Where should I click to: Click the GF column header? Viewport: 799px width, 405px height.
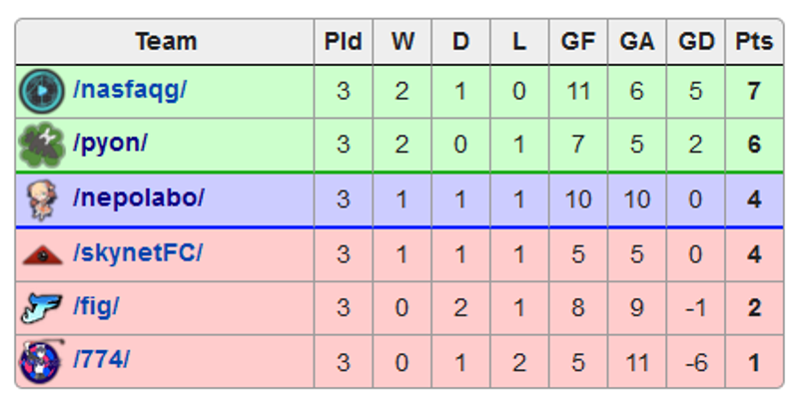(578, 42)
